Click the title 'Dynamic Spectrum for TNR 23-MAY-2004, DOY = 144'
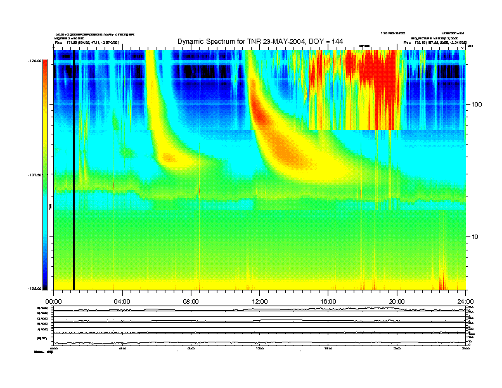Viewport: 502px width, 388px height. (260, 41)
